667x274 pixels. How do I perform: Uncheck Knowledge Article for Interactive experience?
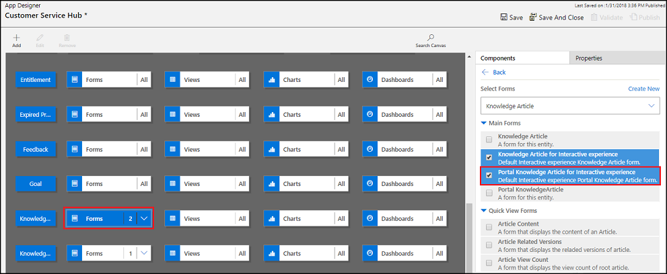pos(489,157)
